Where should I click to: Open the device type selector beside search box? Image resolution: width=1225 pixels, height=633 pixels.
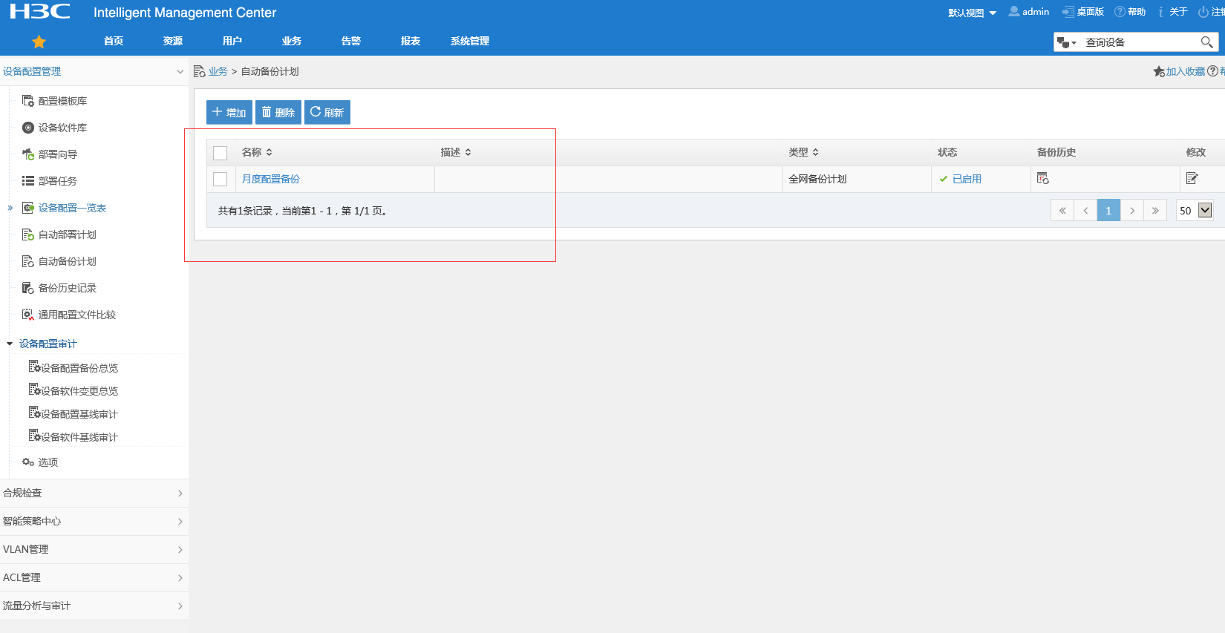point(1067,42)
